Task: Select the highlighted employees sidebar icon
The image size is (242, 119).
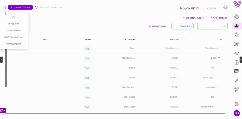Action: pyautogui.click(x=237, y=26)
